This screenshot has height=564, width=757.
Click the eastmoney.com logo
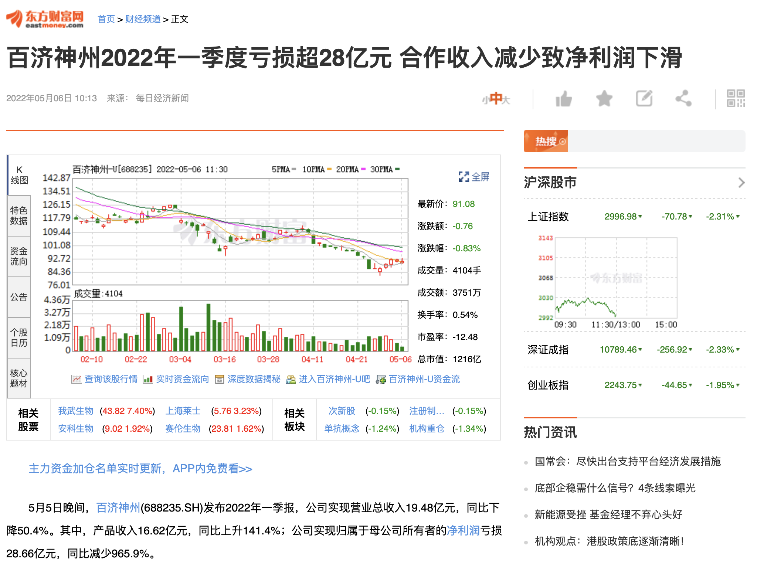[x=45, y=19]
